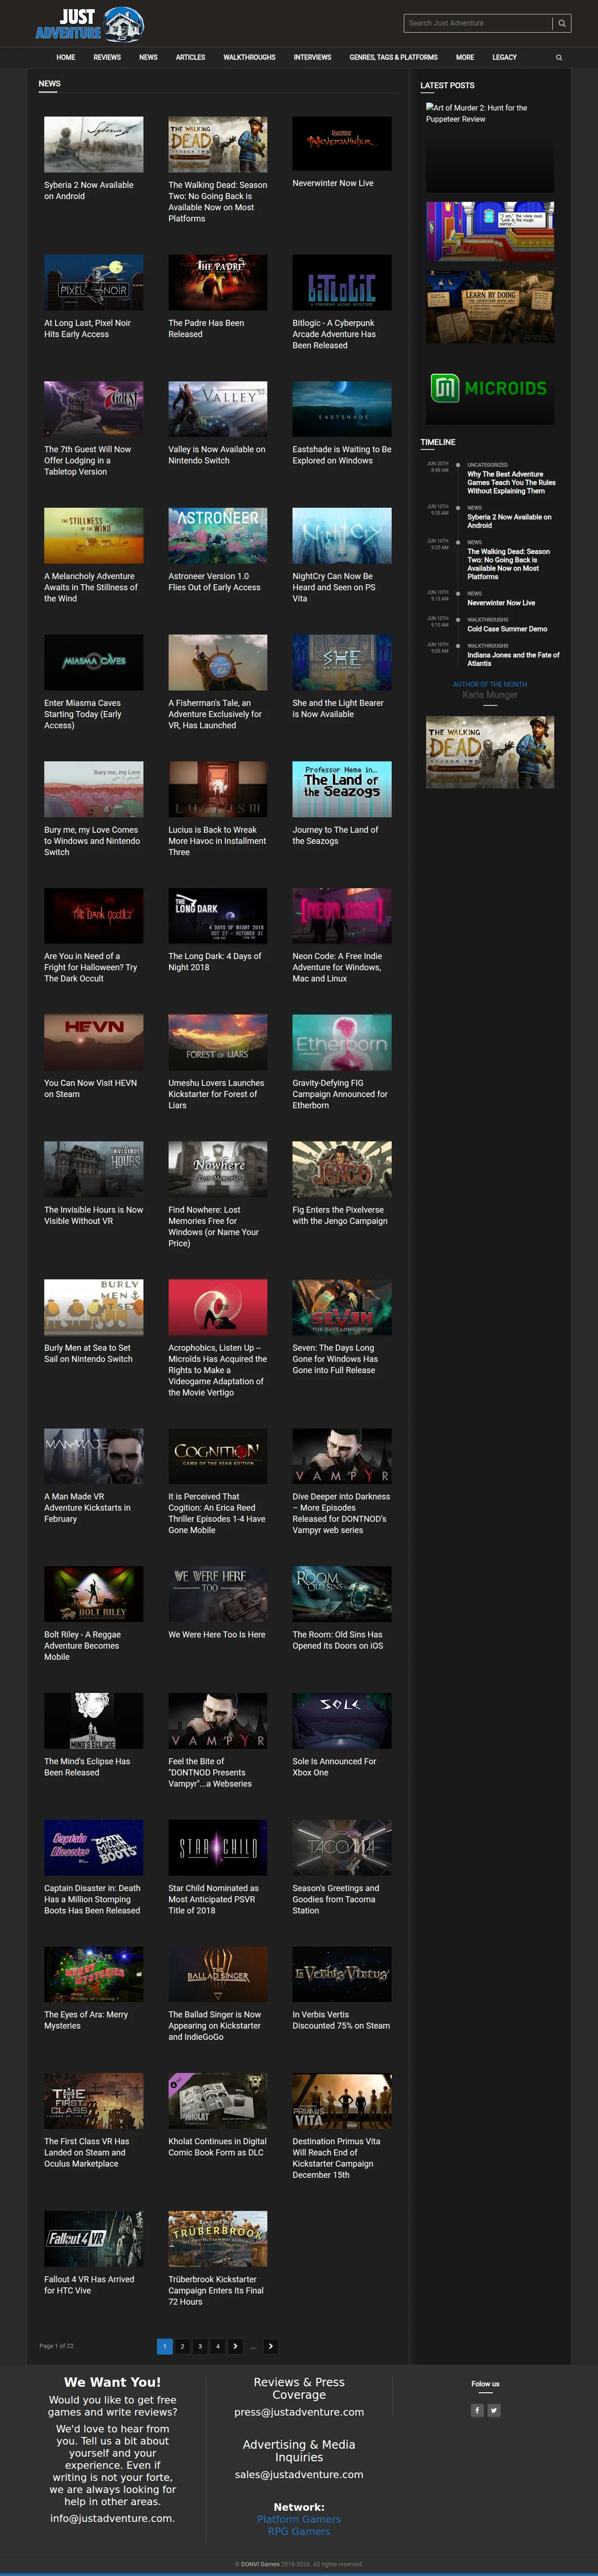This screenshot has width=598, height=2576.
Task: Open 'Sole Is Announced For Xbox One' title
Action: [334, 1767]
